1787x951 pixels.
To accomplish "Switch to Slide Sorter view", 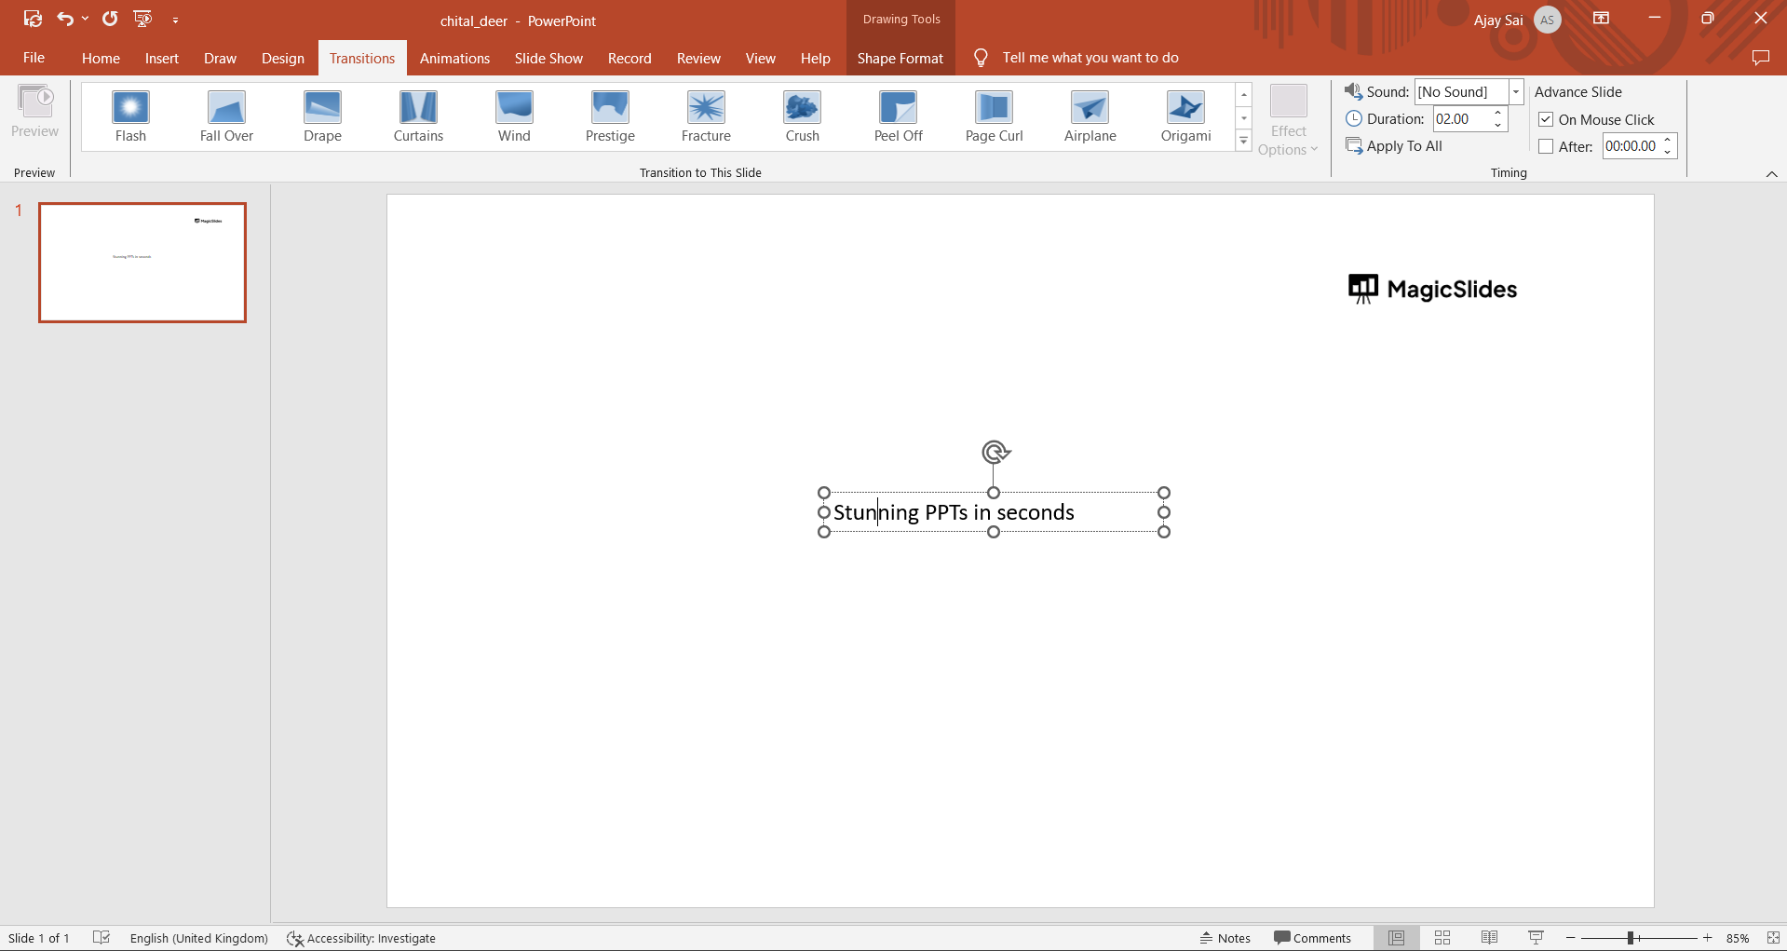I will click(1442, 938).
